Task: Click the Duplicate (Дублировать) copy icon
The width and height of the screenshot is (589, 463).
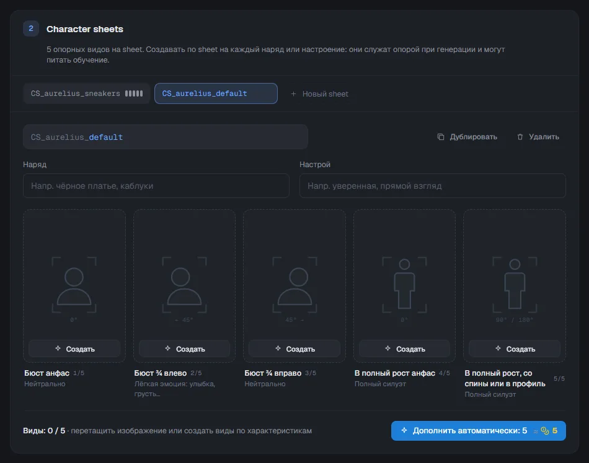Action: click(x=441, y=137)
